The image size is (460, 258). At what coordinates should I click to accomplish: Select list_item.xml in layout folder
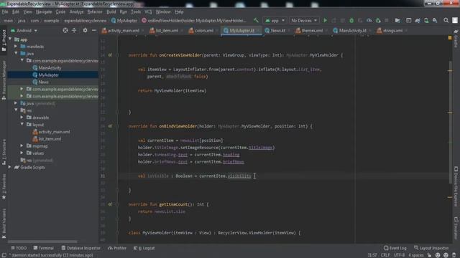coord(50,139)
